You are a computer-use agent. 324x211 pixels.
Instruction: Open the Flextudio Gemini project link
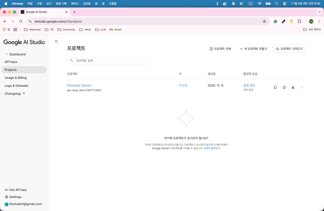[x=79, y=85]
